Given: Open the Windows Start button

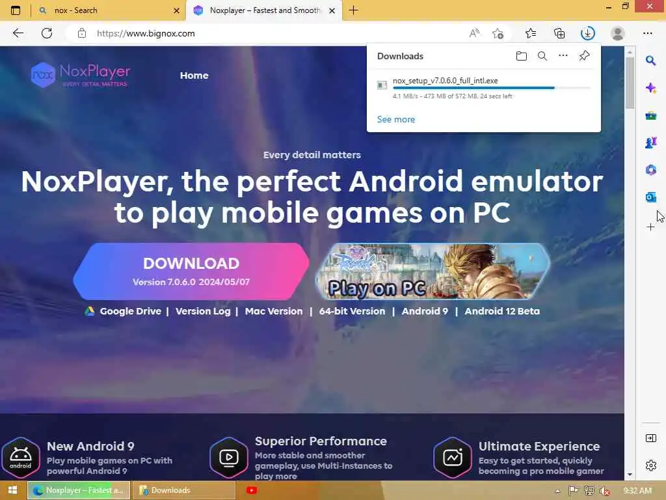Looking at the screenshot, I should pyautogui.click(x=13, y=490).
